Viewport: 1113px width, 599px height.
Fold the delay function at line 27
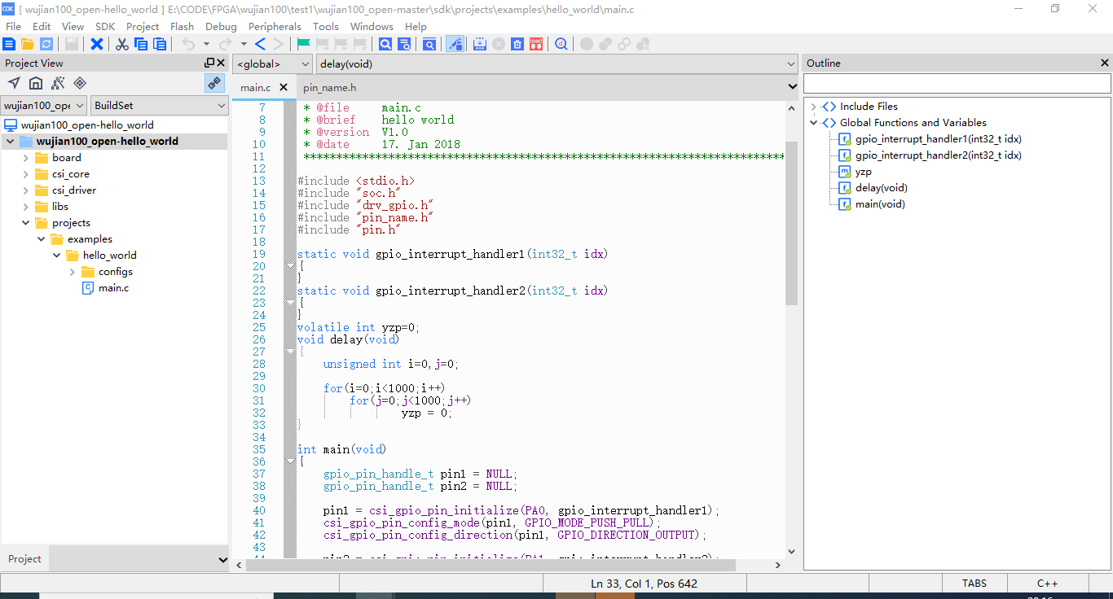coord(291,352)
